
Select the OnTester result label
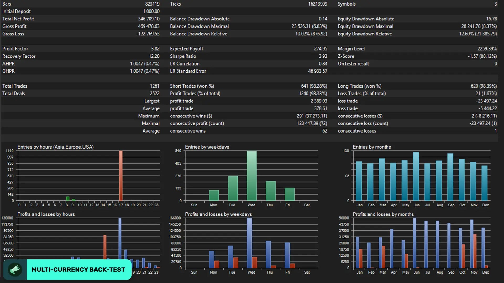click(x=353, y=64)
